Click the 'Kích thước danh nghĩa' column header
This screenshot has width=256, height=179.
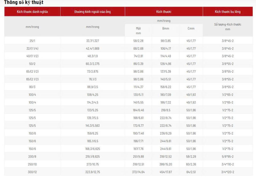pos(32,12)
